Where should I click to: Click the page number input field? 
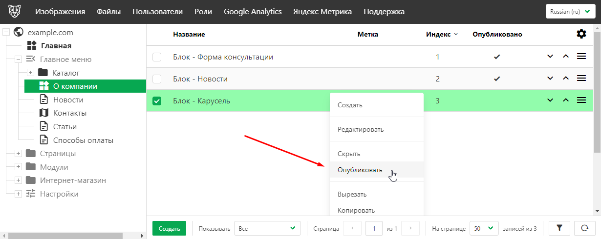374,228
